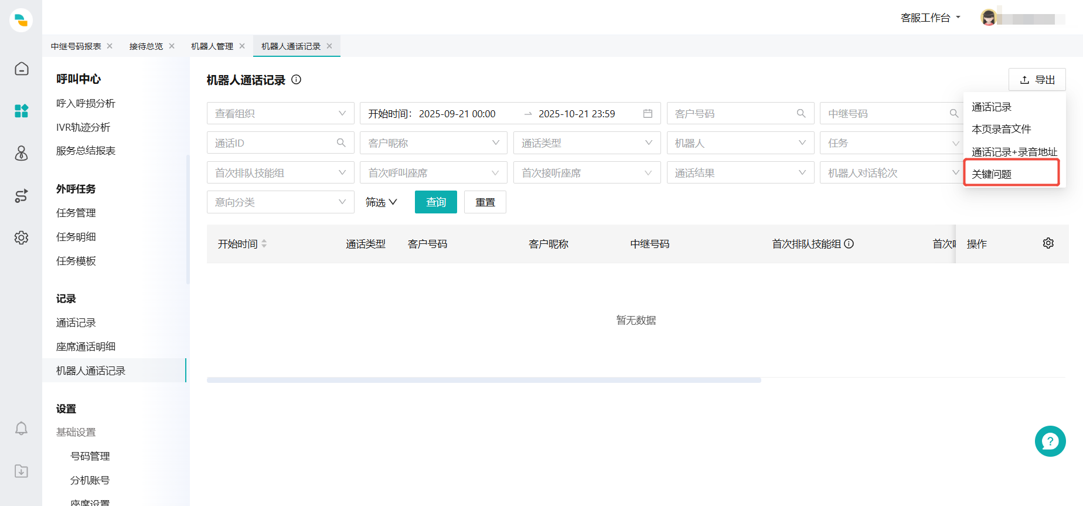Screen dimensions: 1083x506
Task: Click the download inbox sidebar icon
Action: tap(22, 471)
